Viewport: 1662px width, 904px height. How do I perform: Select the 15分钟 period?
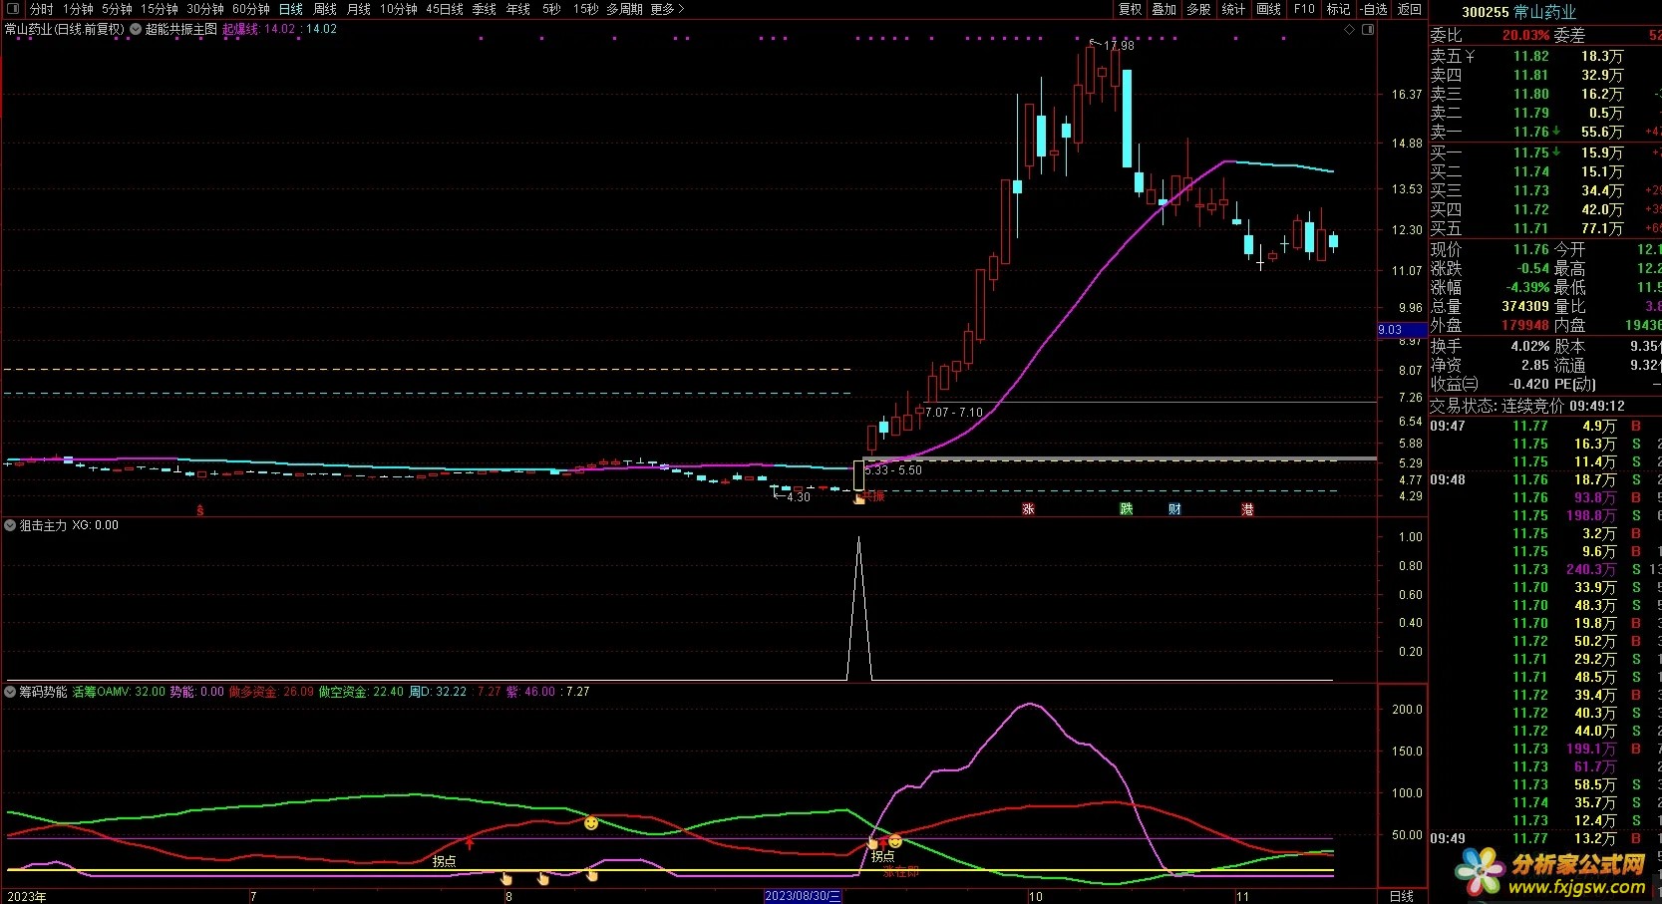pos(159,9)
